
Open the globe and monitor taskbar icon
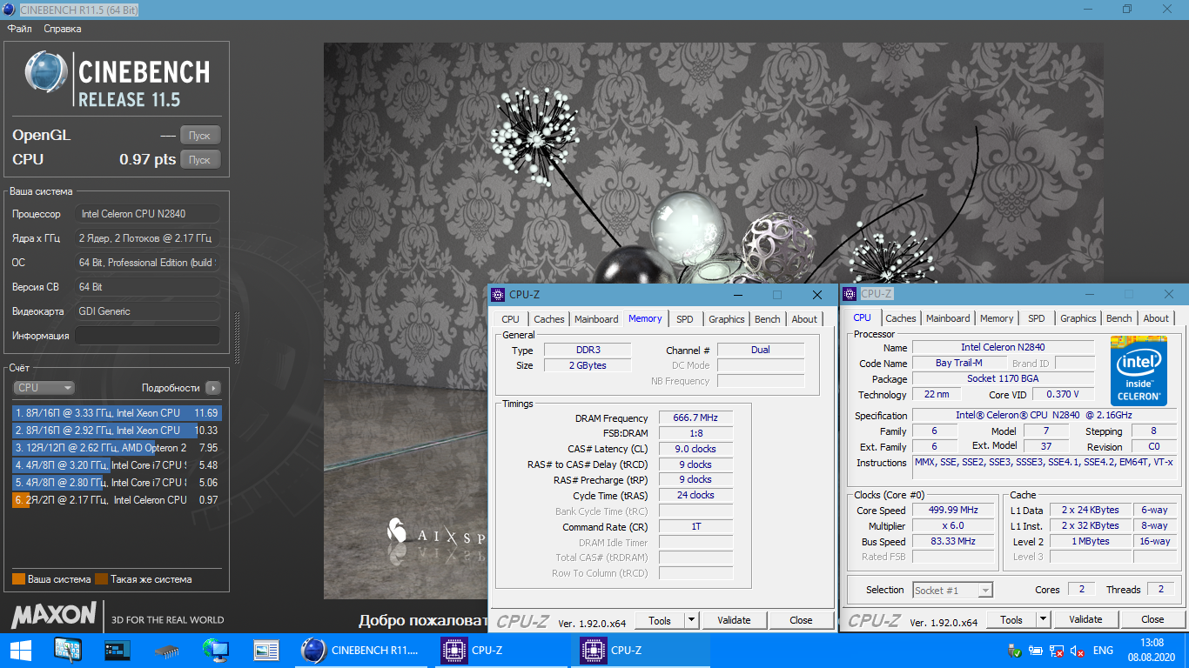(x=215, y=650)
